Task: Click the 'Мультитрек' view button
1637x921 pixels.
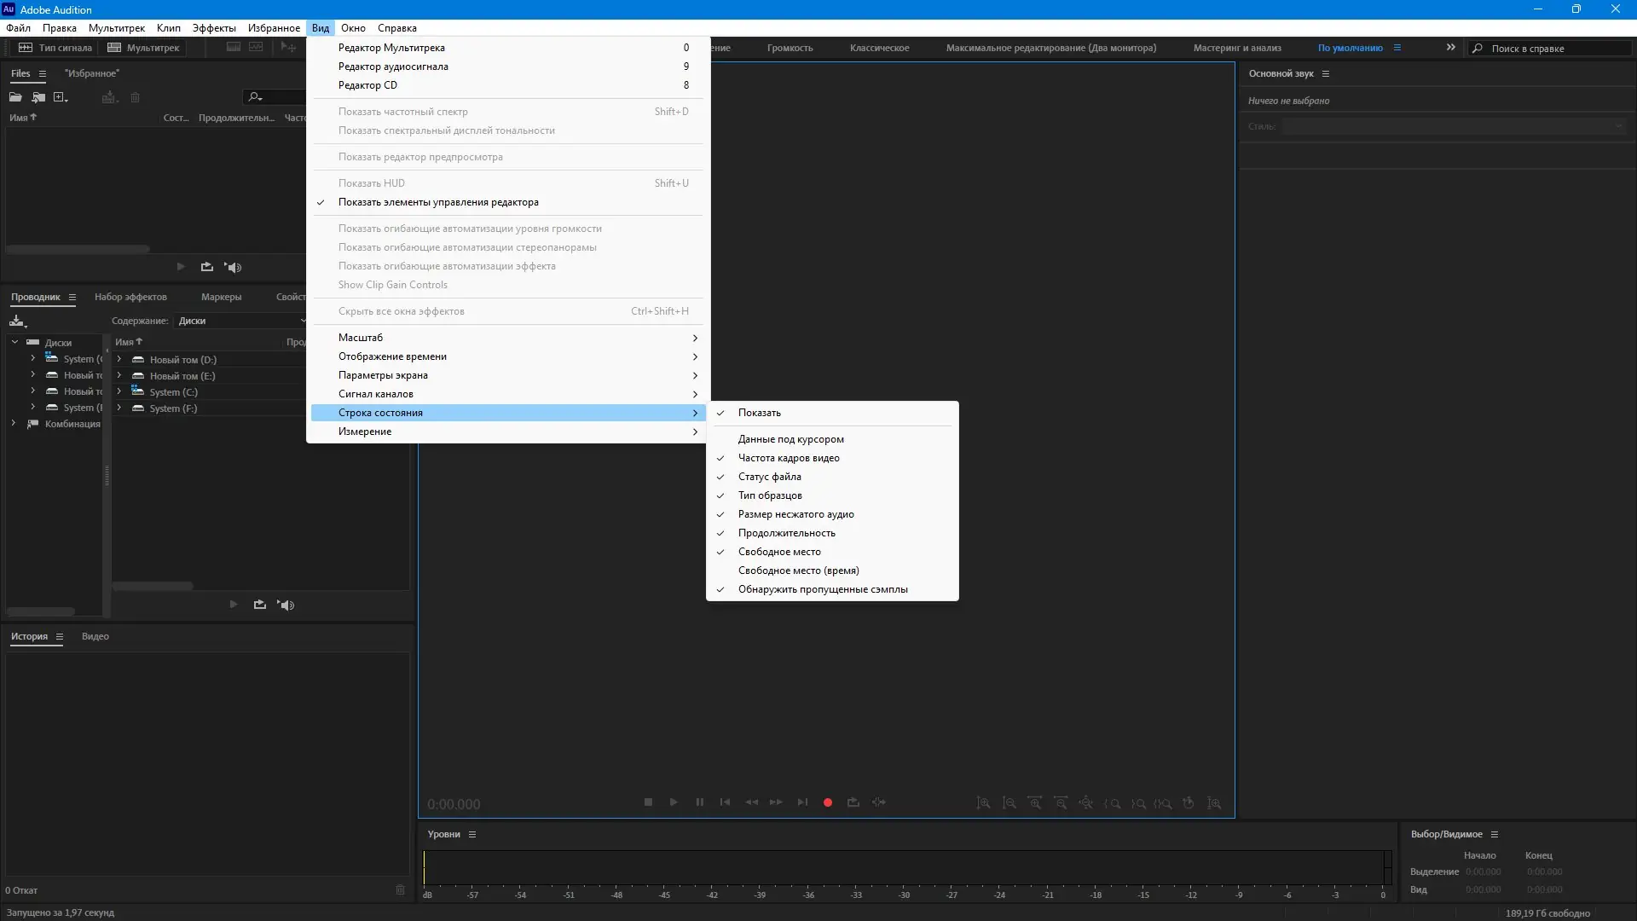Action: [x=143, y=48]
